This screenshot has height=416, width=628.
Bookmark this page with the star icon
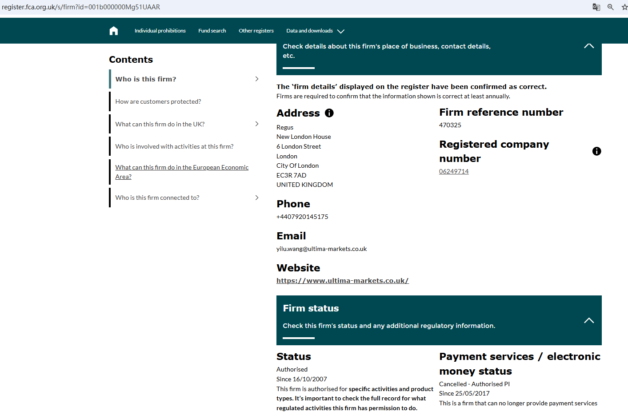click(624, 7)
